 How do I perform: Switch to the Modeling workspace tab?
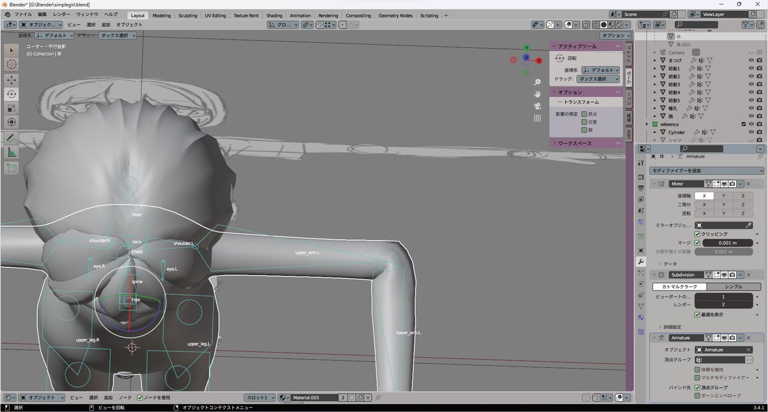point(161,15)
